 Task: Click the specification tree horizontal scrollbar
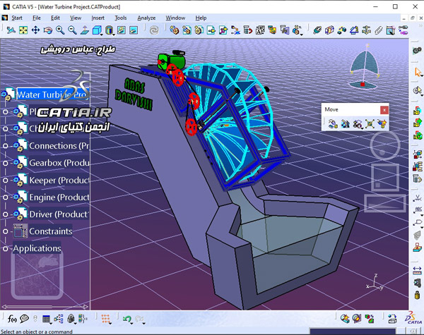45,307
